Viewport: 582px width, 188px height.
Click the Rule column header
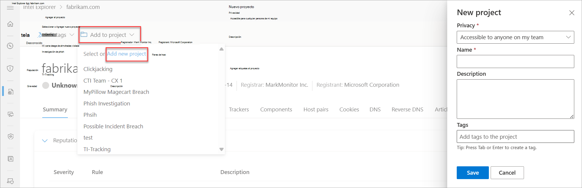97,172
